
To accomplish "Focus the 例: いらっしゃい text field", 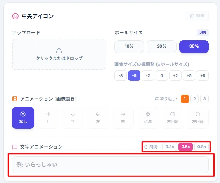I will (110, 165).
